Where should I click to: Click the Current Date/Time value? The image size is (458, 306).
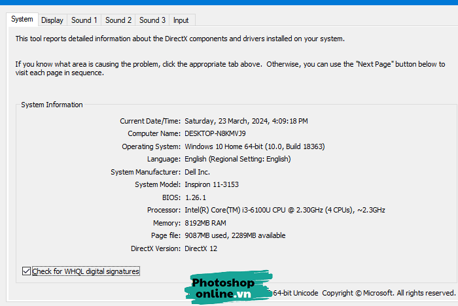pyautogui.click(x=246, y=121)
